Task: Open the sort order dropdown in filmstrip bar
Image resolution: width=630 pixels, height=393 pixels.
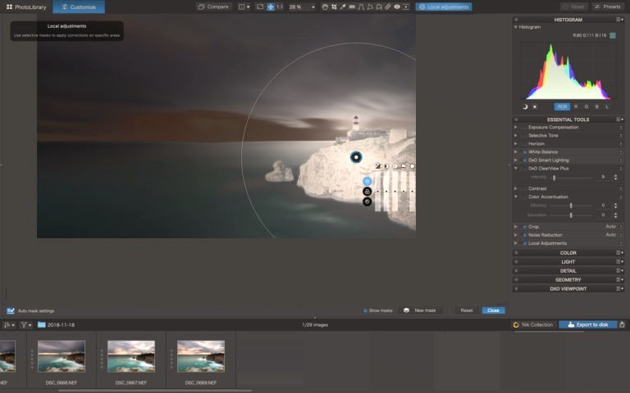Action: [9, 325]
